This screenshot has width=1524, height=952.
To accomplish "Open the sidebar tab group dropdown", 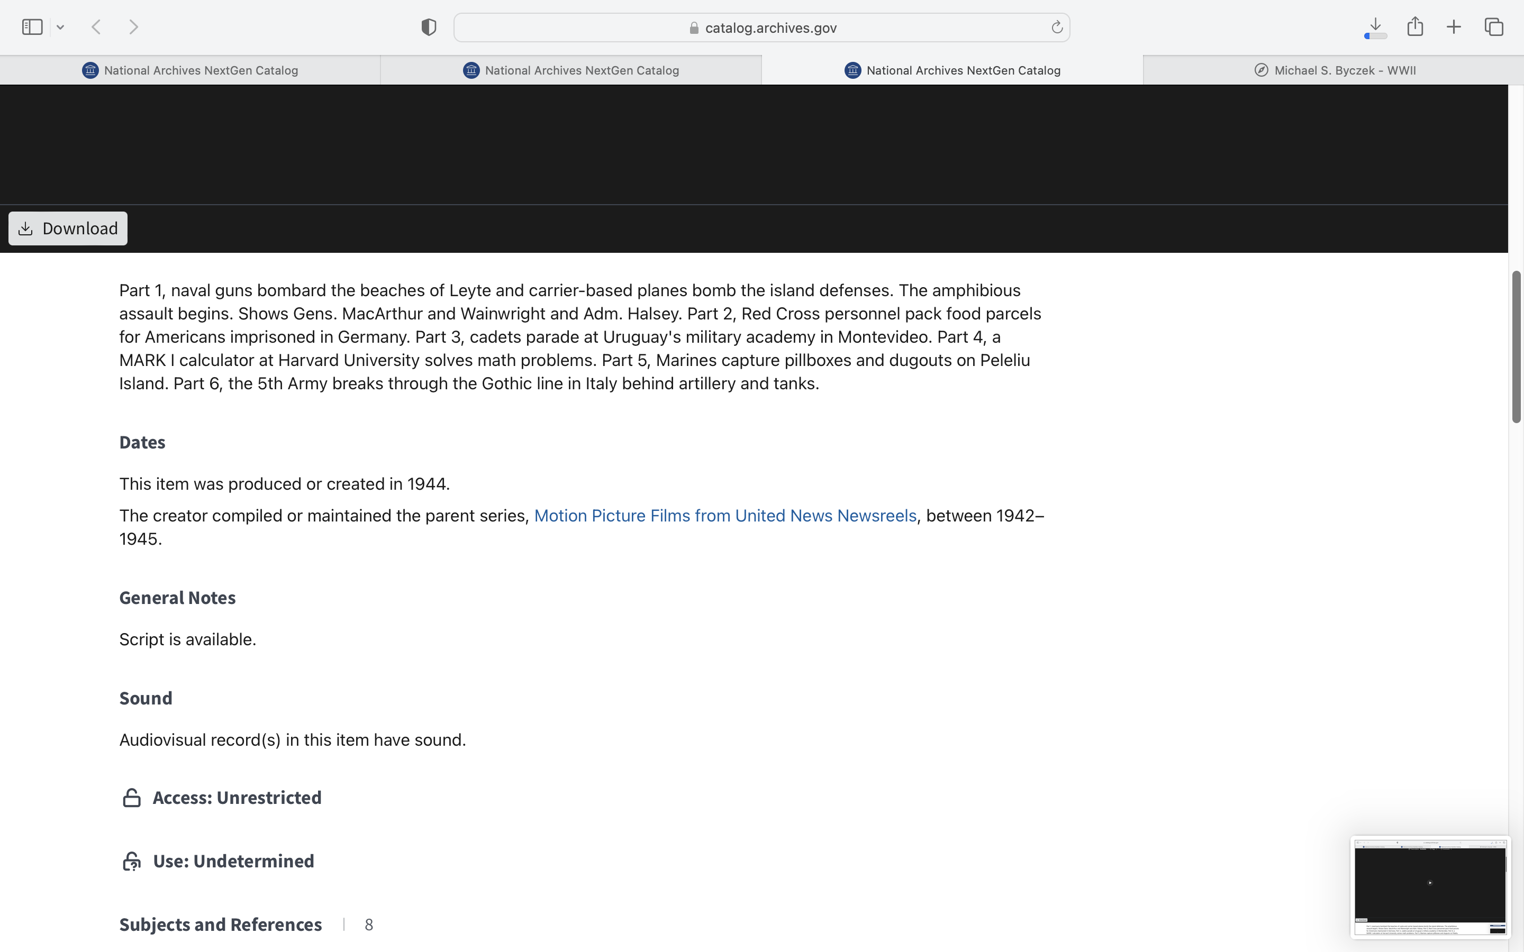I will click(x=60, y=27).
